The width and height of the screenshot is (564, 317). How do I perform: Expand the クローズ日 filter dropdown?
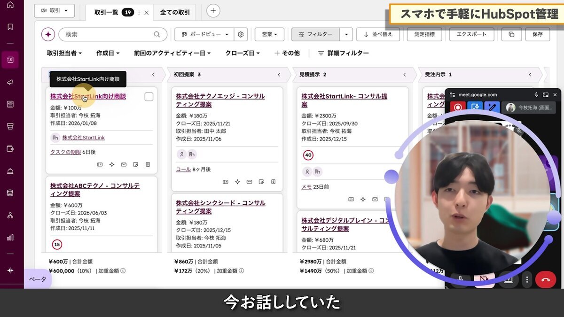242,53
